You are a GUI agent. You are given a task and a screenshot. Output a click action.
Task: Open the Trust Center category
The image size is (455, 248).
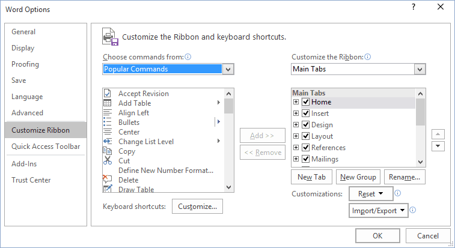46,180
